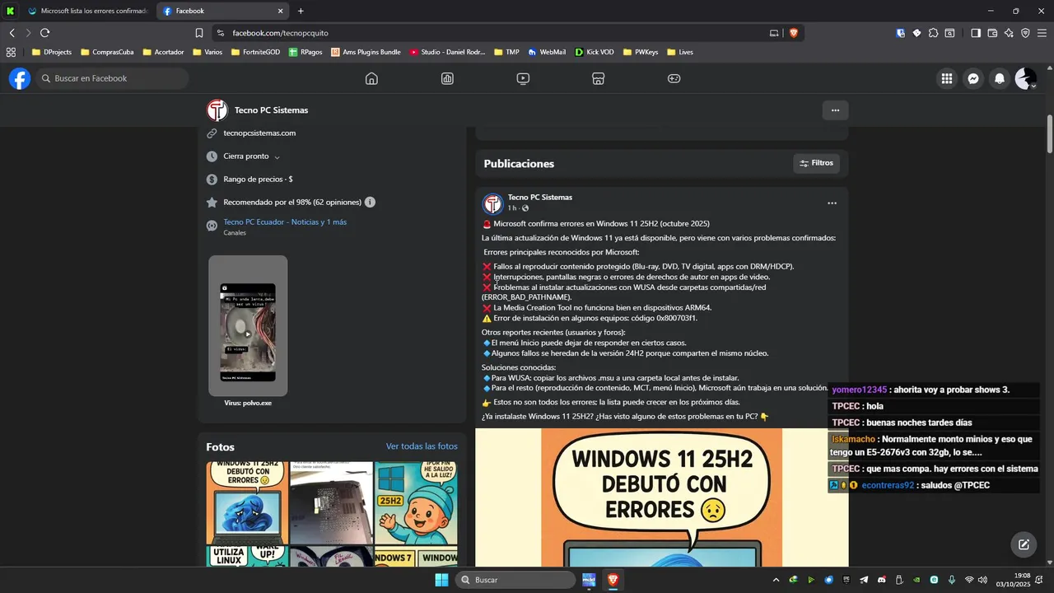The width and height of the screenshot is (1054, 593).
Task: Open the 25H2 baby cartoon photo thumbnail
Action: 416,502
